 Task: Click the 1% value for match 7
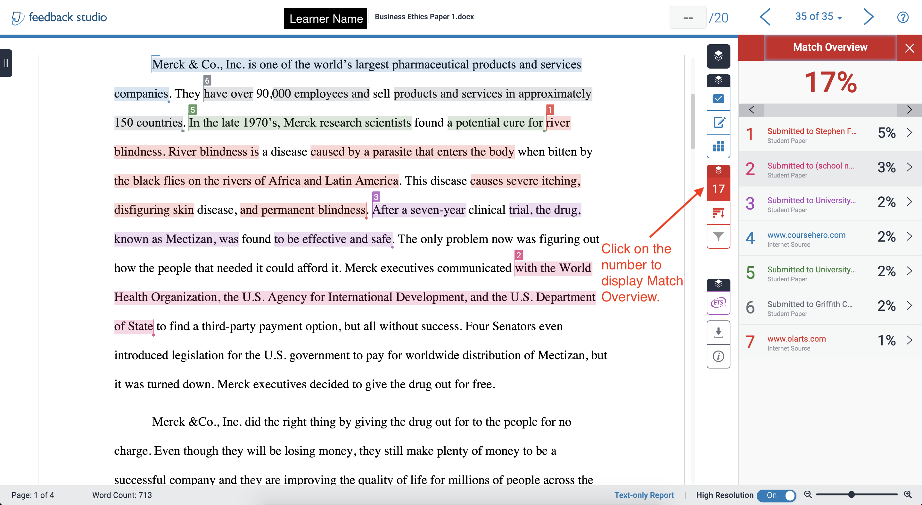coord(886,340)
